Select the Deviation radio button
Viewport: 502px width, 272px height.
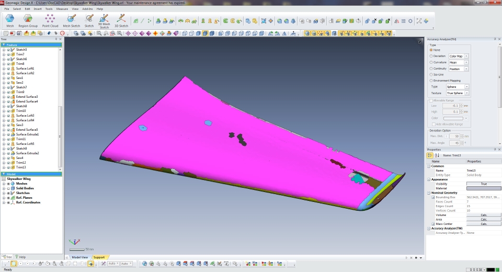431,56
